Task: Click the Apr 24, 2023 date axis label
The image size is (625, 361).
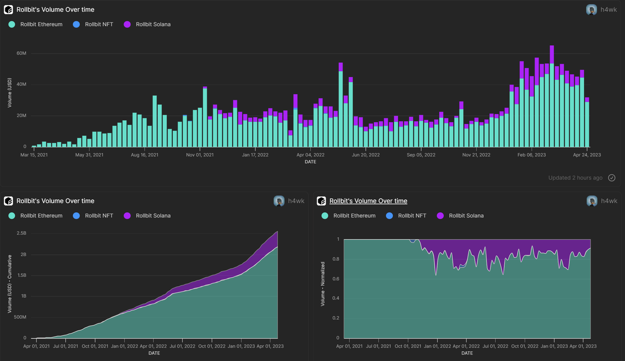Action: (587, 155)
